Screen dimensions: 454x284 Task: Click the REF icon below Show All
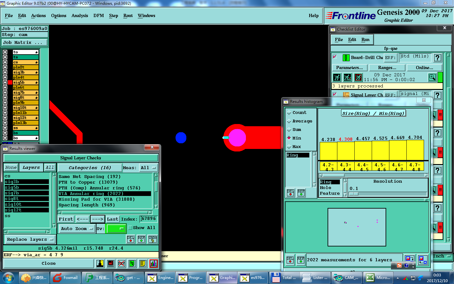pos(141,239)
